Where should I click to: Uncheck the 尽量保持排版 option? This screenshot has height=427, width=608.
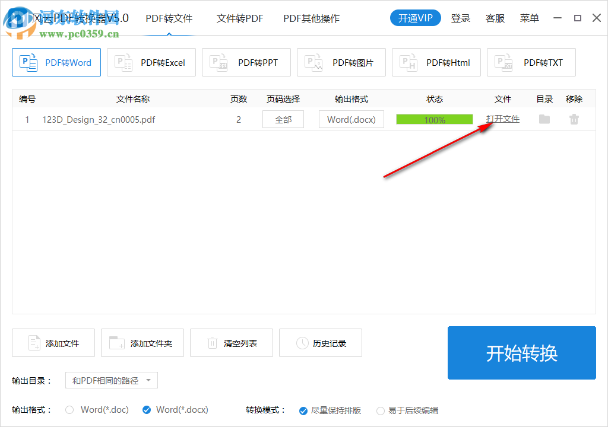coord(302,410)
